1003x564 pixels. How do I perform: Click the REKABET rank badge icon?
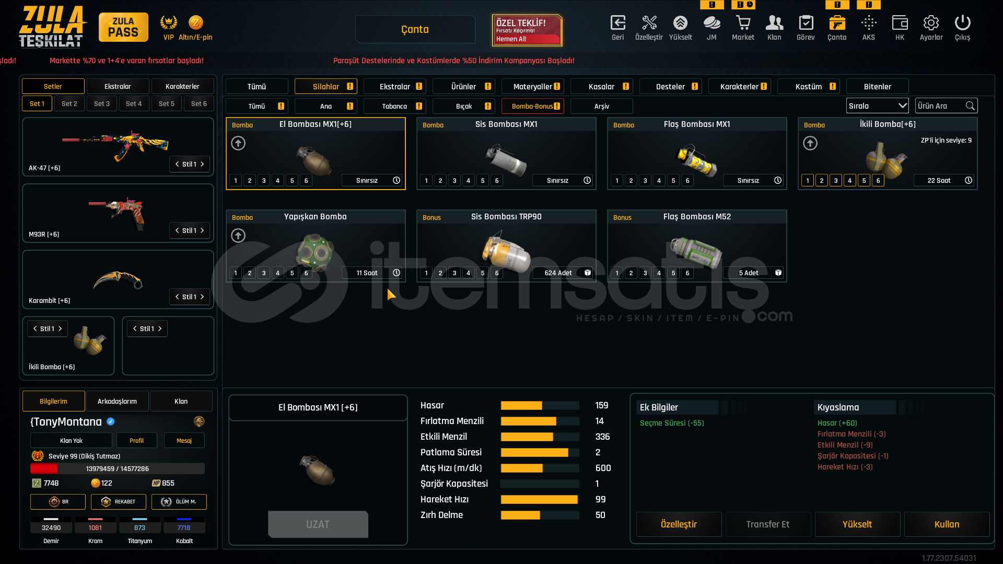[106, 502]
